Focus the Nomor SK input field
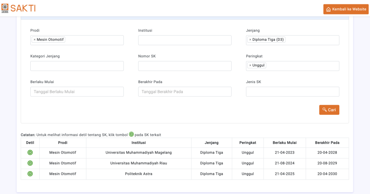 [x=185, y=66]
